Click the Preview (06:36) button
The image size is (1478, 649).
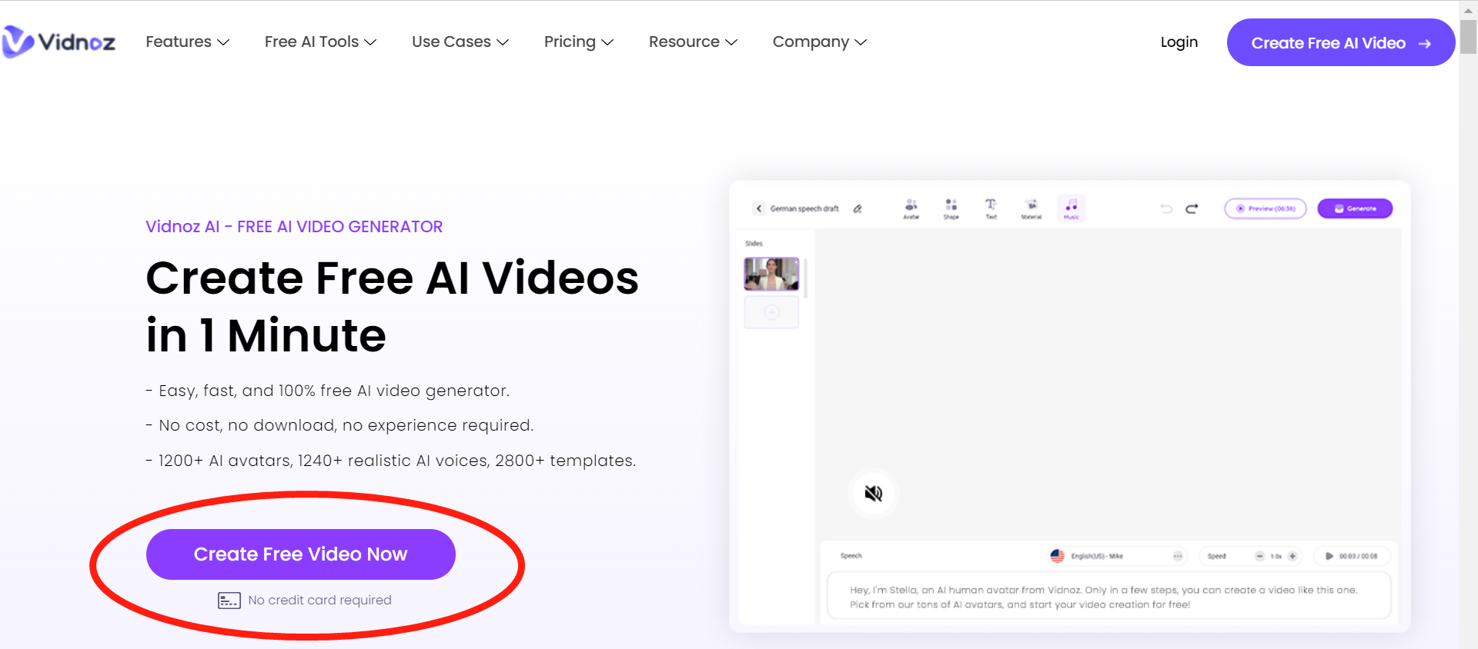coord(1266,208)
